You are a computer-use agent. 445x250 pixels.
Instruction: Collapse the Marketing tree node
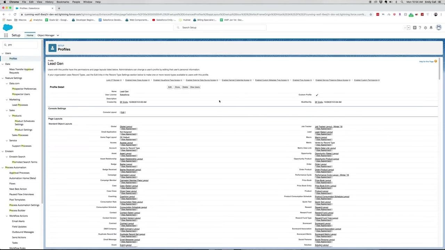(x=7, y=100)
